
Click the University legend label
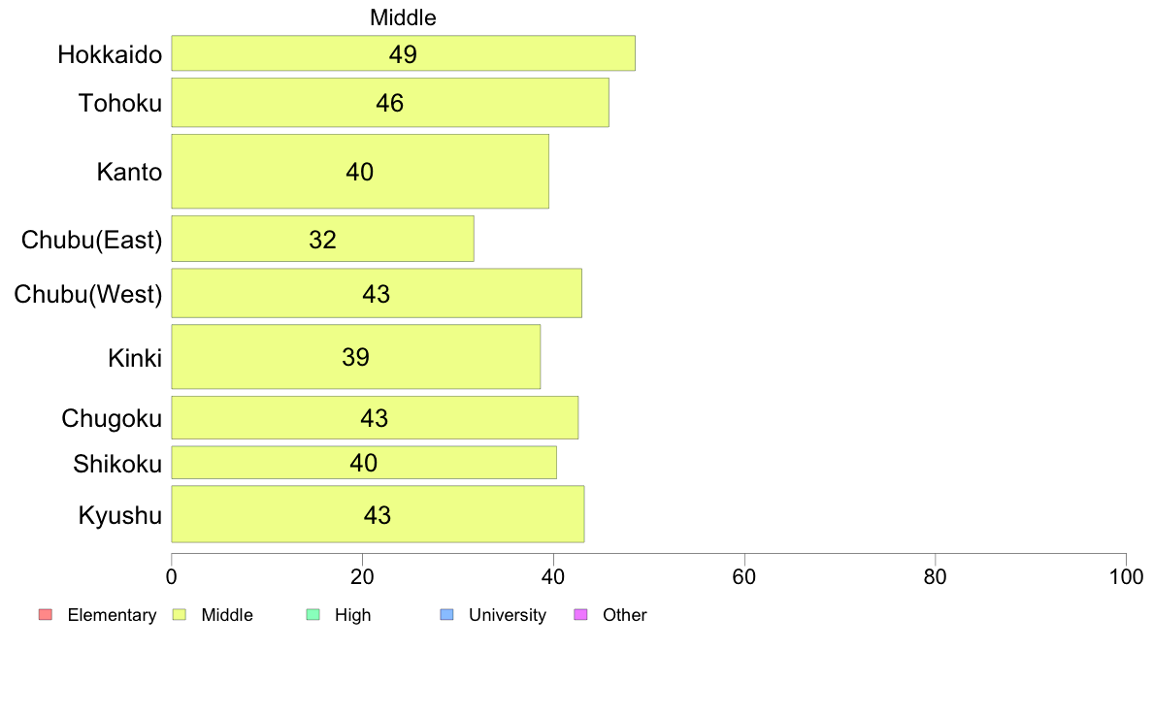pos(508,615)
